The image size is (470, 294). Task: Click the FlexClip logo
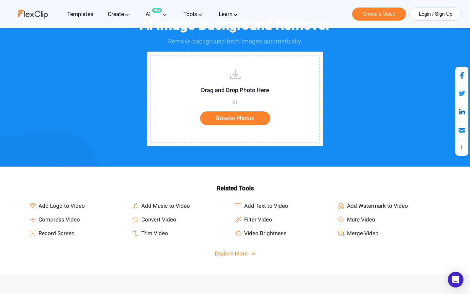33,14
